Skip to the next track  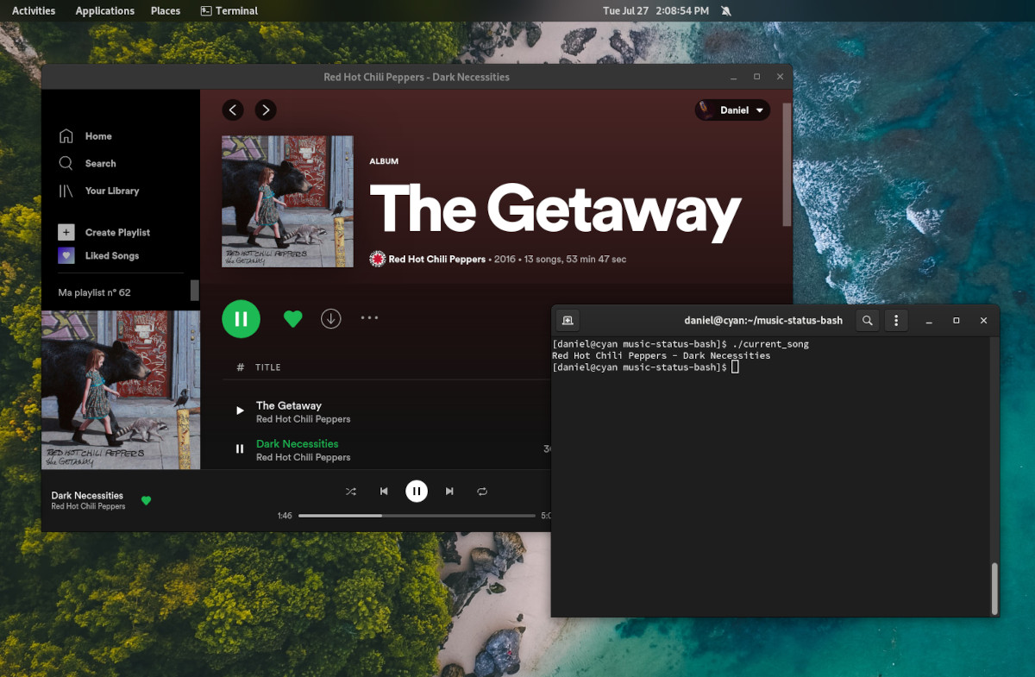tap(449, 491)
